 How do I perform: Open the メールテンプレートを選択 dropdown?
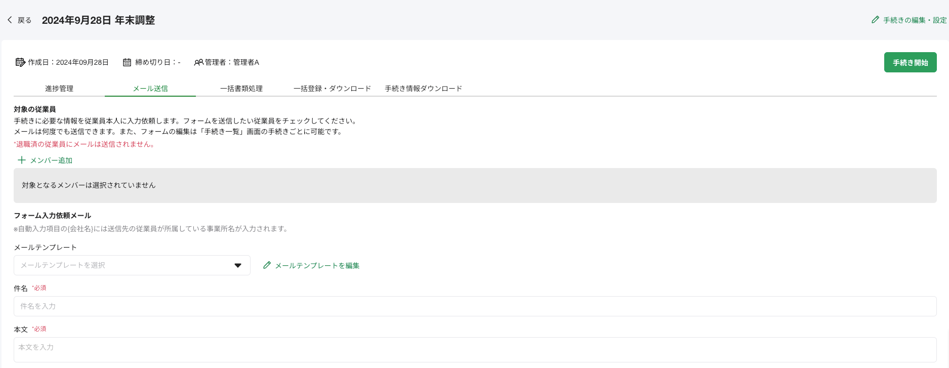click(132, 265)
